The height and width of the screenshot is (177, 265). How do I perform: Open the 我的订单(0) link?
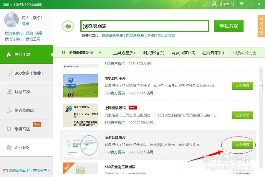click(x=14, y=39)
